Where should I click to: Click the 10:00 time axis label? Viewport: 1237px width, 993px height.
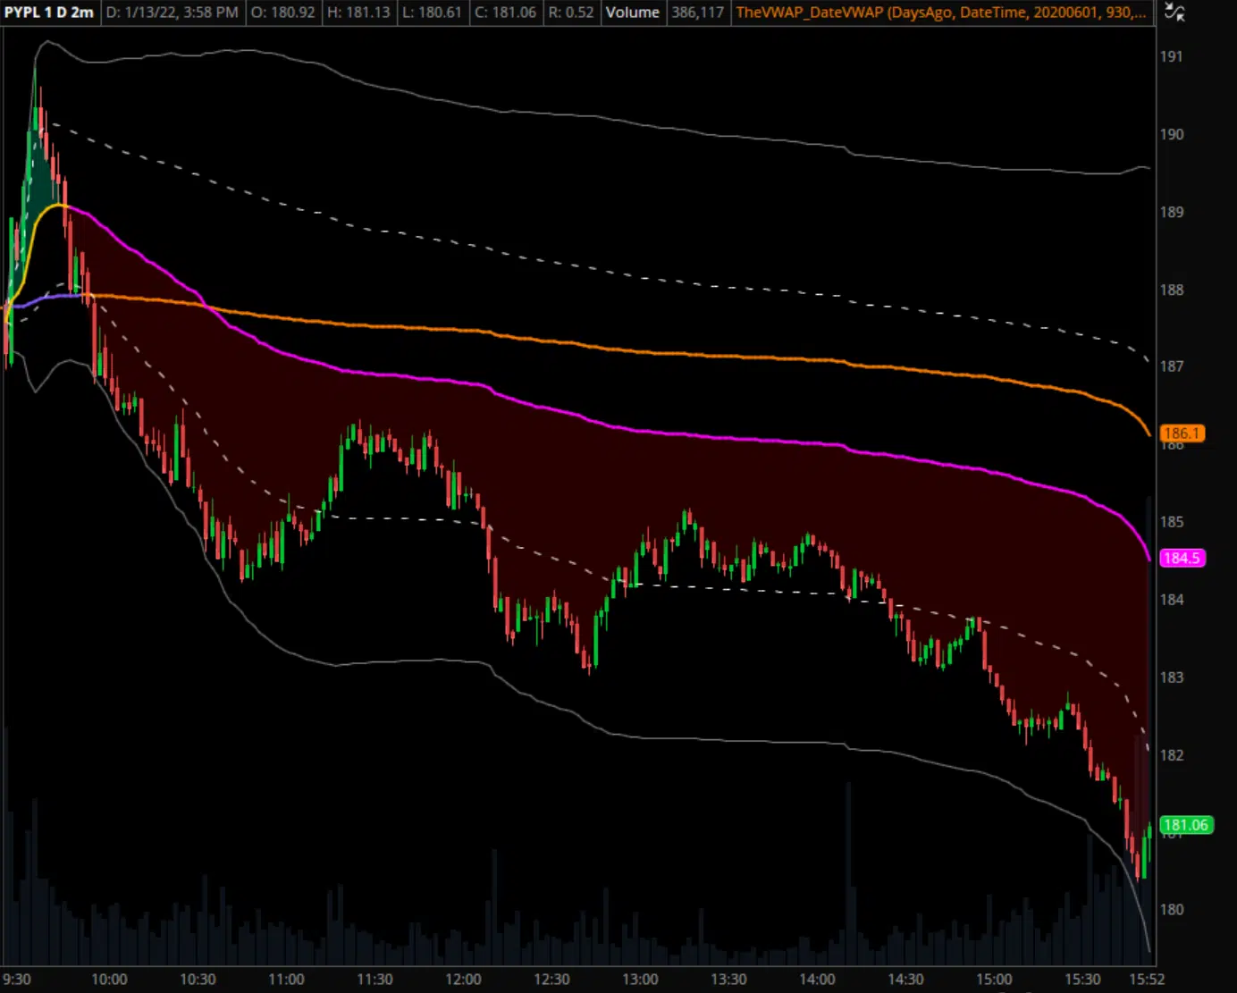[109, 980]
